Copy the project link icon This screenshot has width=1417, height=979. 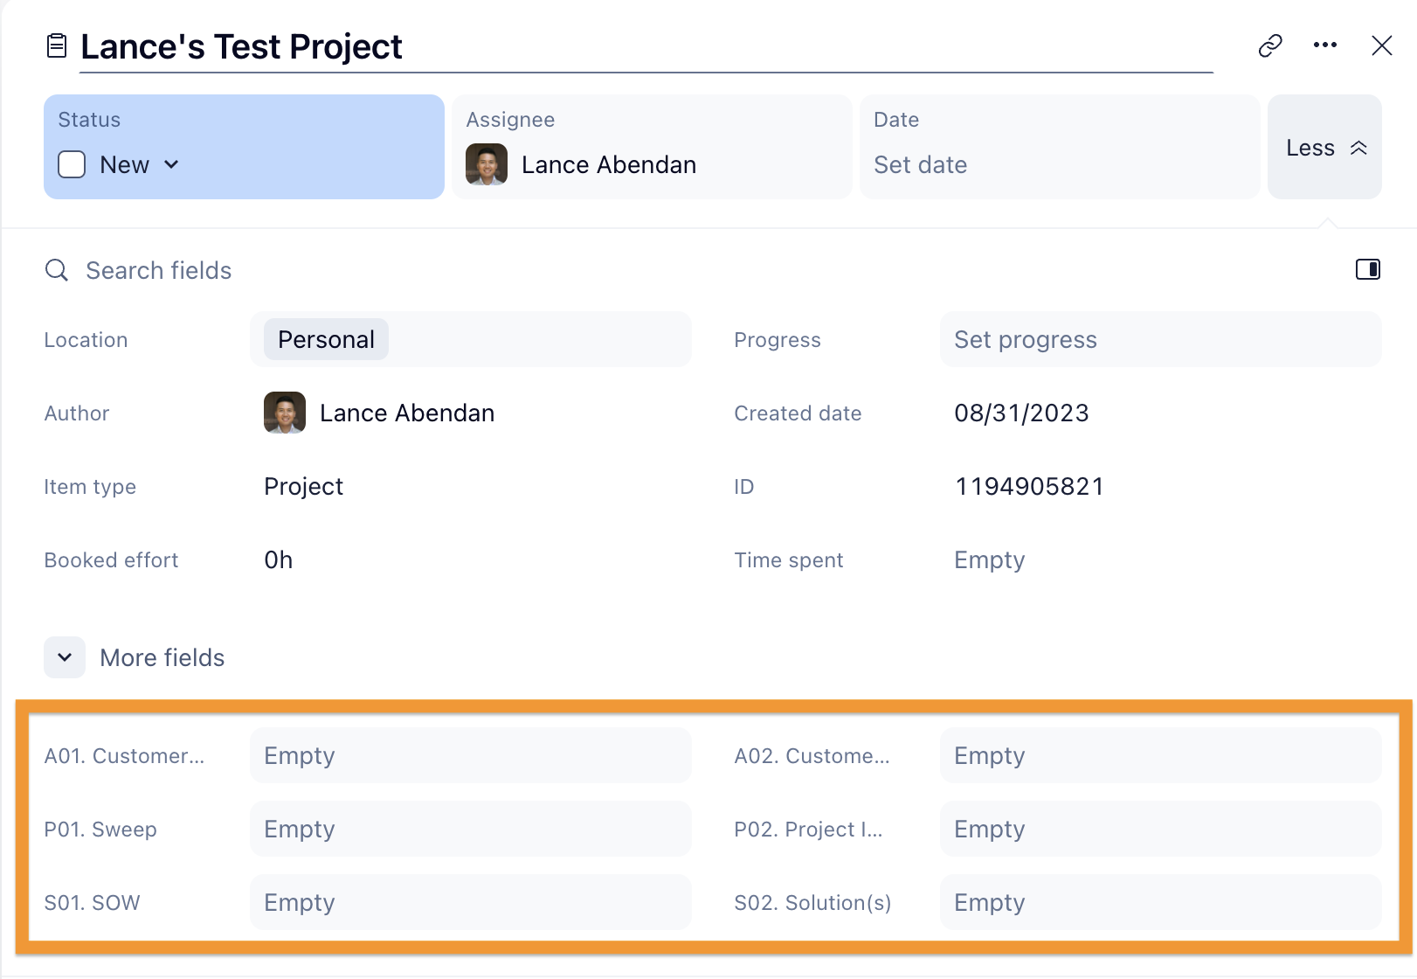(1270, 45)
